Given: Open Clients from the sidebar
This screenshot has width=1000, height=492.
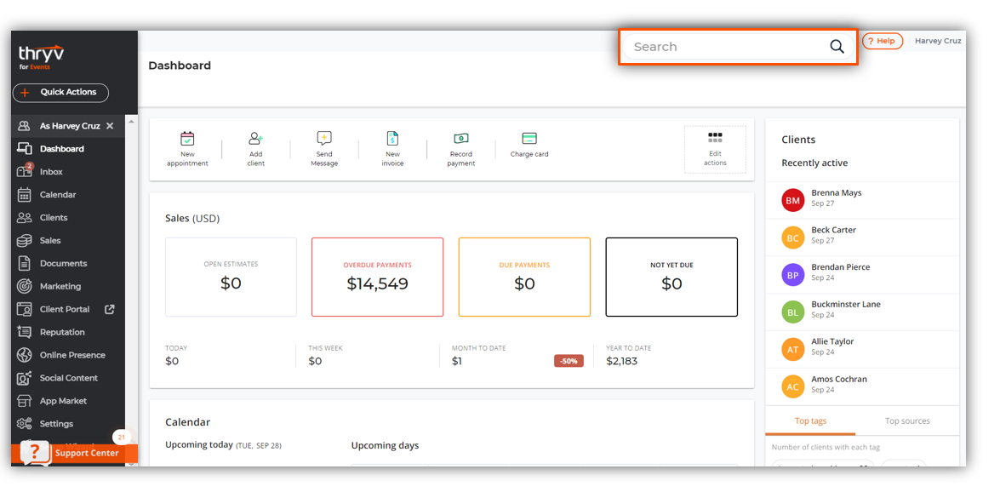Looking at the screenshot, I should 54,218.
